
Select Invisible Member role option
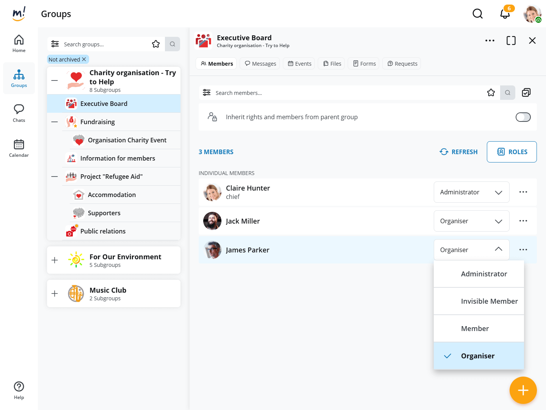(489, 301)
